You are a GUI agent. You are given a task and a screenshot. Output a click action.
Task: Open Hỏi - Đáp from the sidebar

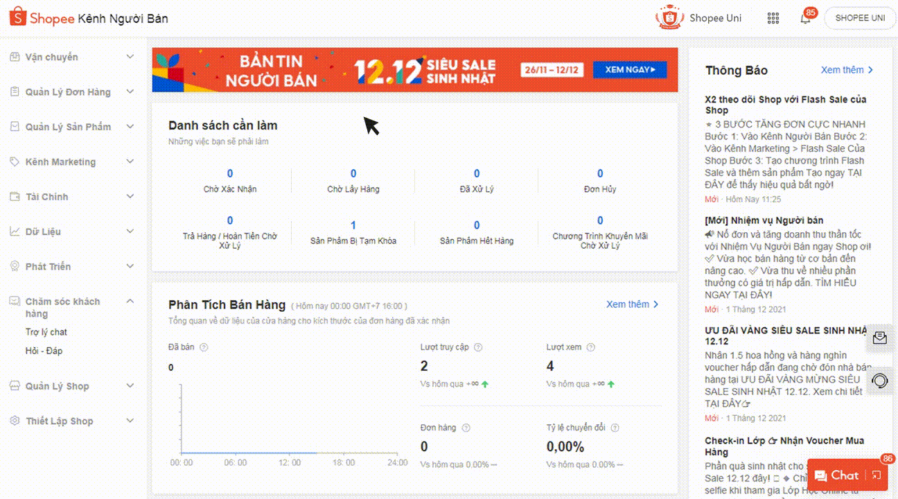(x=43, y=351)
